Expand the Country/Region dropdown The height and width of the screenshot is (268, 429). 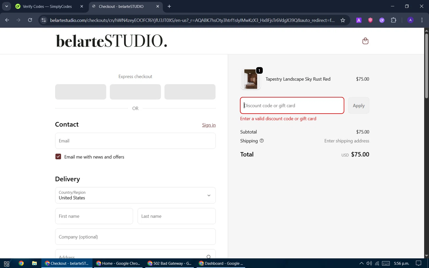[135, 195]
